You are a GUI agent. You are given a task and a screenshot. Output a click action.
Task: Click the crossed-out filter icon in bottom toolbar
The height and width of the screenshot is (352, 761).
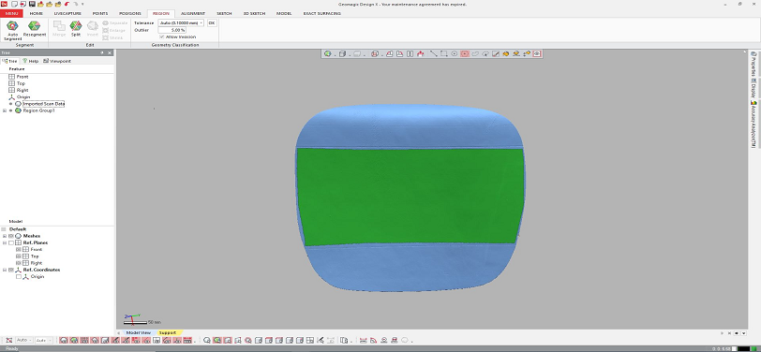tap(8, 341)
